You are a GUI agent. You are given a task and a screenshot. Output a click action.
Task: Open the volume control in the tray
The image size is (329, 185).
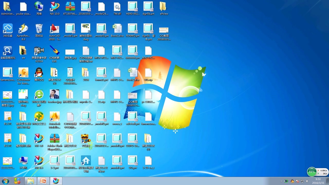tap(307, 181)
